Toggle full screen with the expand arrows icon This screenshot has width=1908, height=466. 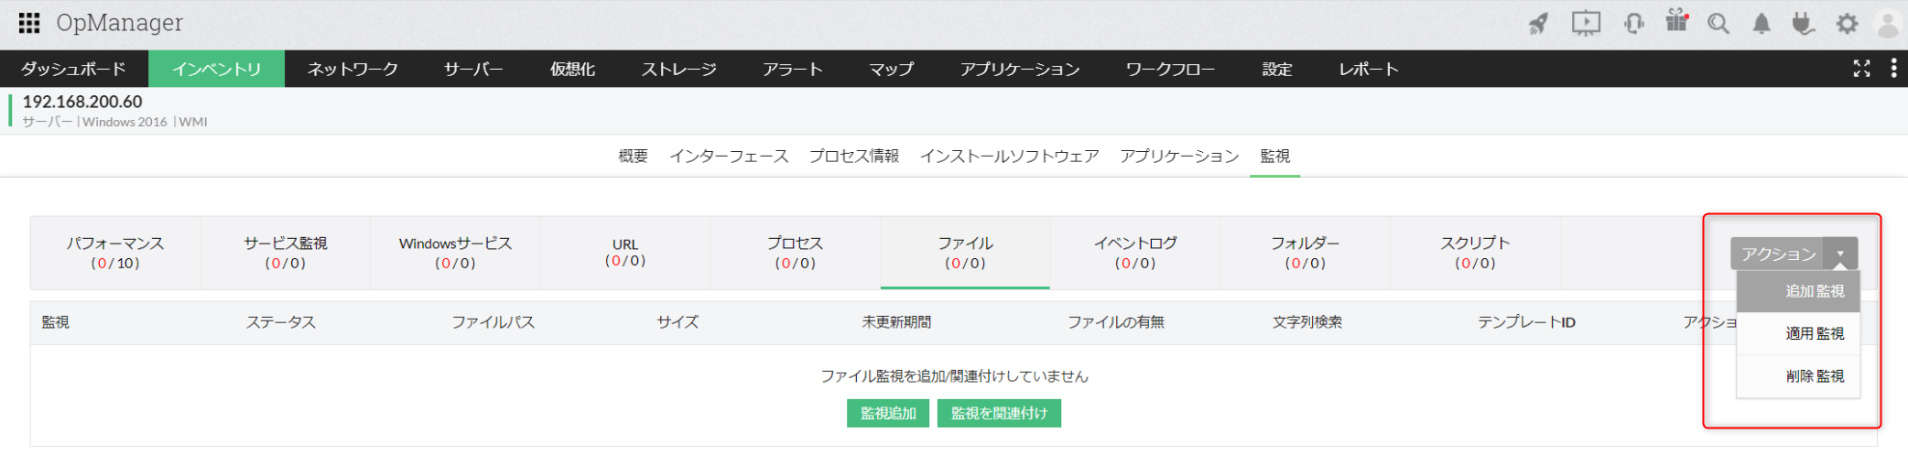point(1861,69)
